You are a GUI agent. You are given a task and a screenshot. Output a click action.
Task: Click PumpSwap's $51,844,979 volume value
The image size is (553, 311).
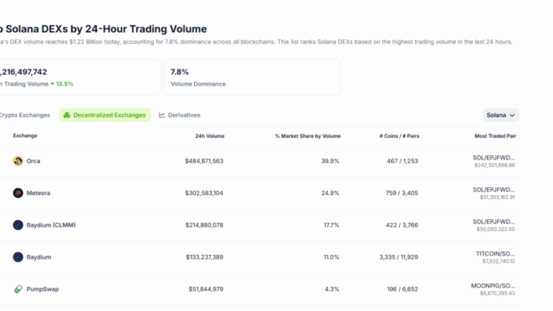pyautogui.click(x=206, y=289)
